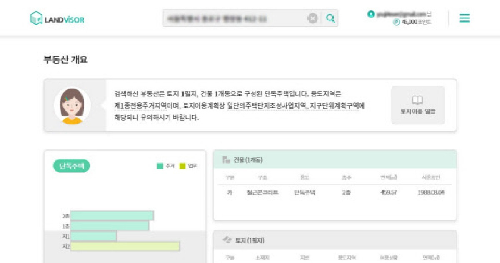Viewport: 500px width, 263px height.
Task: Select the 지1 basement bar
Action: pos(94,236)
